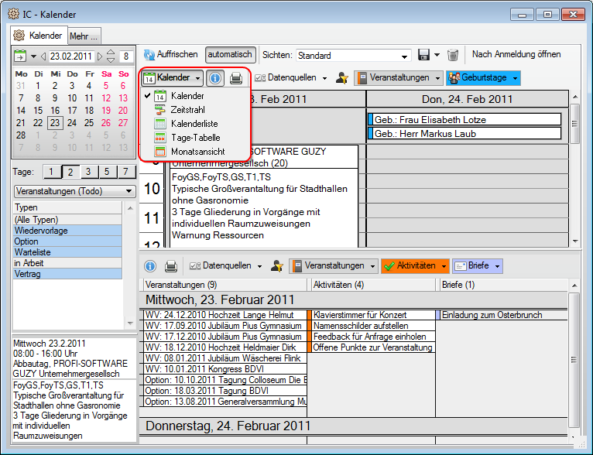Screen dimensions: 593x455
Task: Click the printer icon in upper calendar toolbar
Action: [236, 78]
